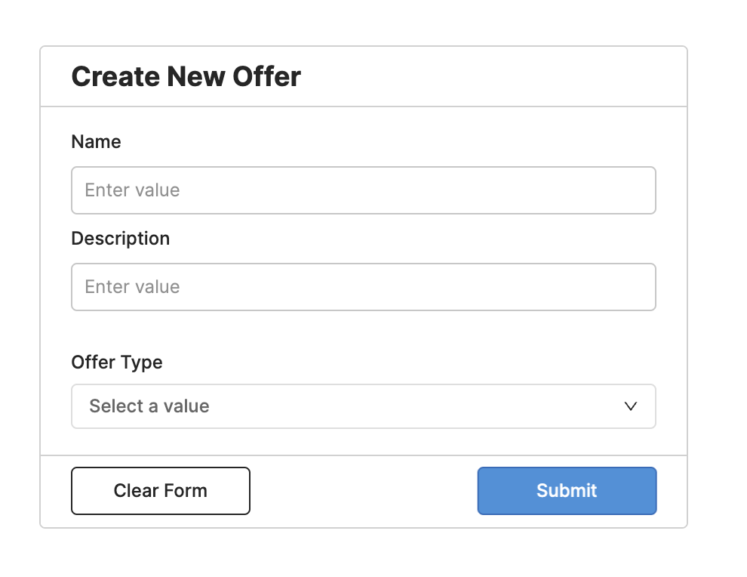747x577 pixels.
Task: Select the Description entry field
Action: (x=362, y=286)
